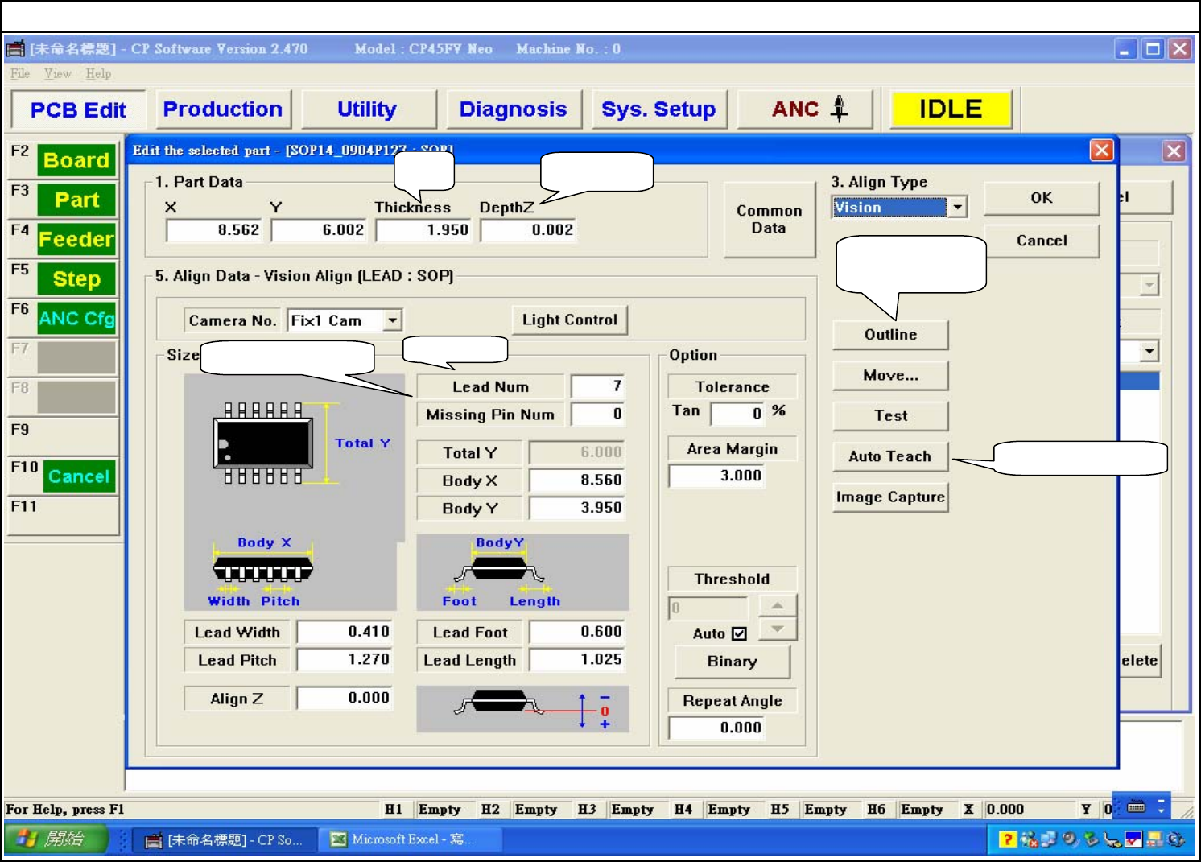Select the Body Y value field
This screenshot has width=1201, height=862.
[576, 508]
